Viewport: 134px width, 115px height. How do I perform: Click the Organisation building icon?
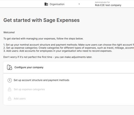coord(46,4)
